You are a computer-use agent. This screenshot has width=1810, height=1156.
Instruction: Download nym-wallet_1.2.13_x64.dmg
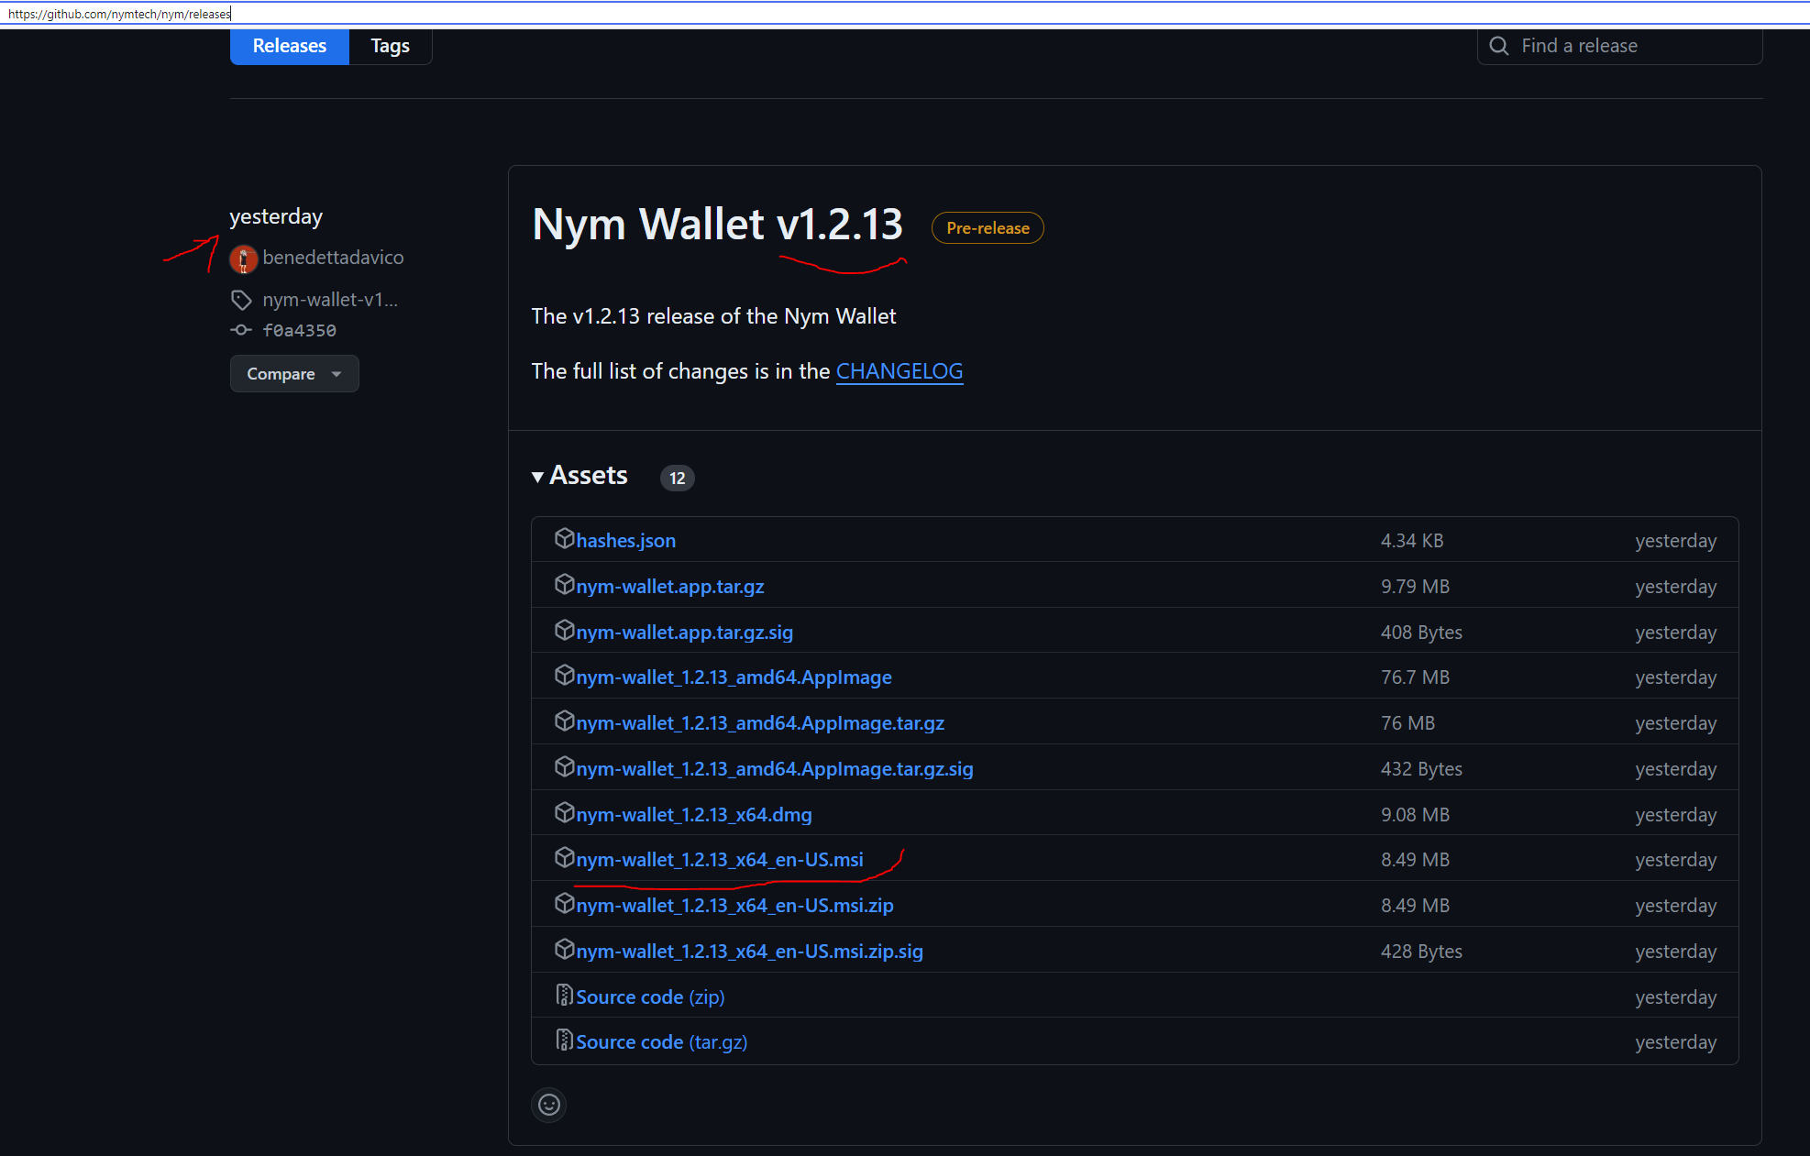tap(694, 815)
